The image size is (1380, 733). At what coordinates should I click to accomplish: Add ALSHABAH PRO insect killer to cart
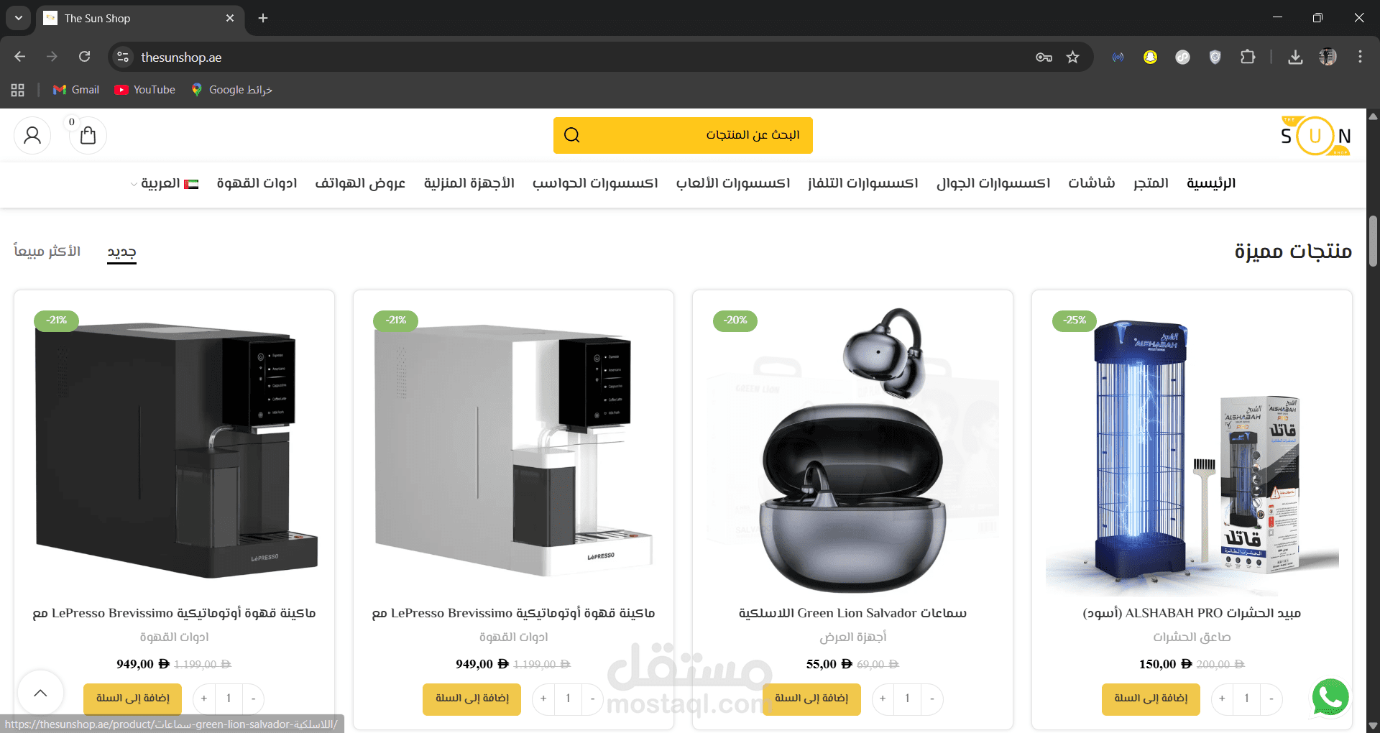tap(1151, 699)
